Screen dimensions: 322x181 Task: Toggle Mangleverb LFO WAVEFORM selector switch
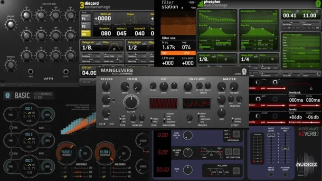pos(164,118)
